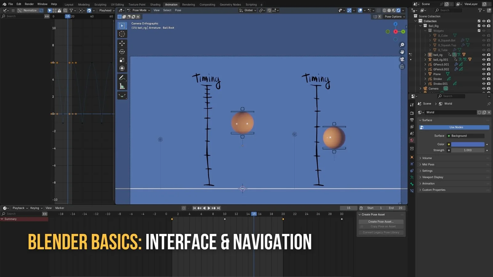Select the Rotate tool
This screenshot has height=277, width=493.
click(122, 52)
